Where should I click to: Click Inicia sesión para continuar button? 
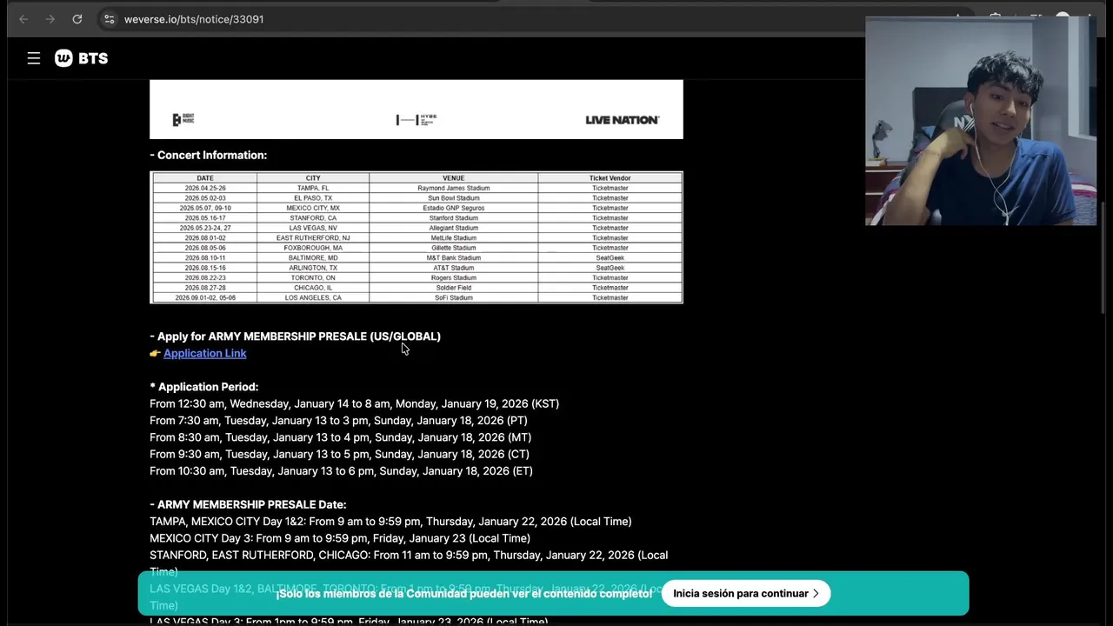(x=746, y=594)
